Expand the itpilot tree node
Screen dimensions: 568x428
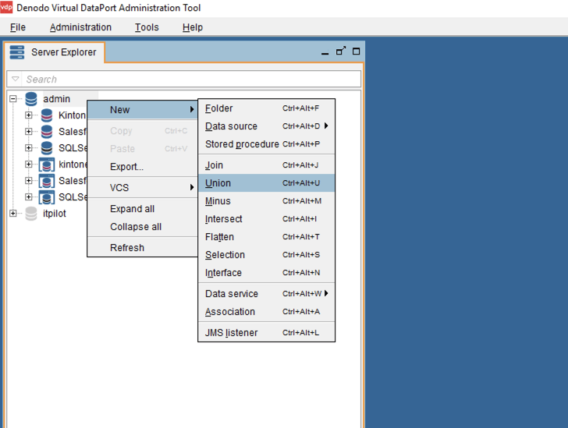coord(13,214)
